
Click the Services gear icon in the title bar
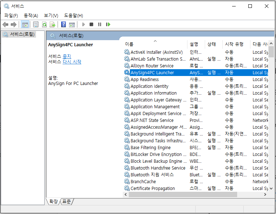tap(6, 6)
